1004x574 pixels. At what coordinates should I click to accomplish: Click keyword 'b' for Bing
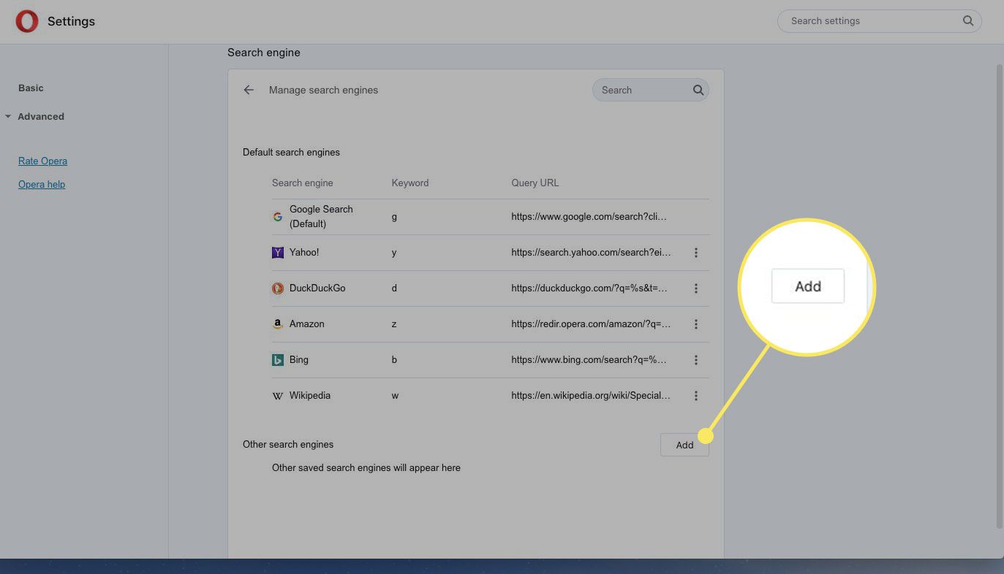pyautogui.click(x=394, y=359)
